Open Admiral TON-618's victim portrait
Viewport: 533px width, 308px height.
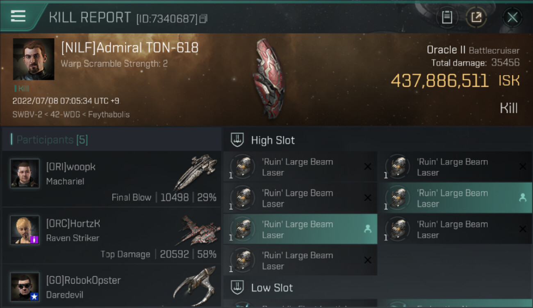coord(34,59)
